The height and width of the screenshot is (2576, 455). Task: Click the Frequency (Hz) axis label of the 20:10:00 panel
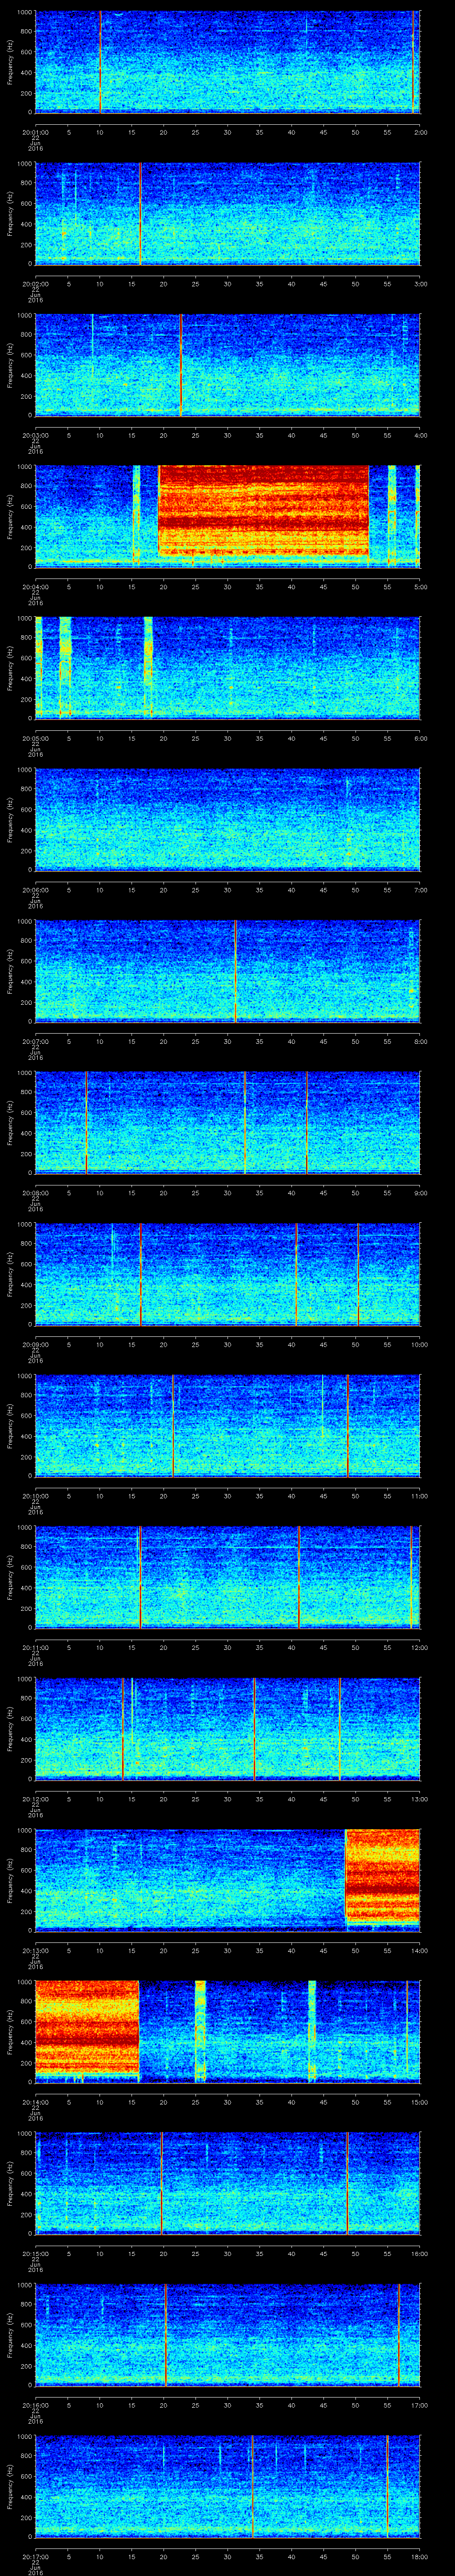coord(10,1425)
